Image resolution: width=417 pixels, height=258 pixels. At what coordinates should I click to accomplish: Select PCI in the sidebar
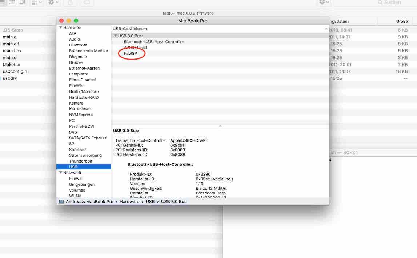pyautogui.click(x=72, y=121)
